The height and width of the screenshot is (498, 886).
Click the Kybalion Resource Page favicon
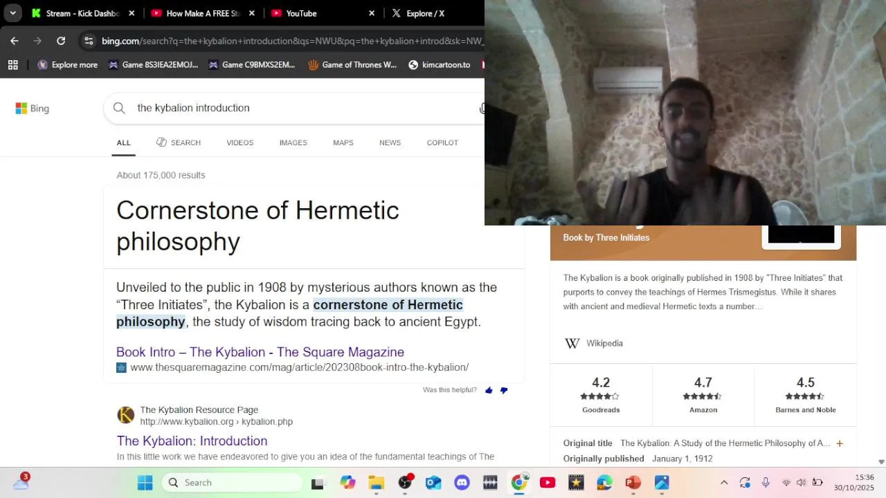[126, 415]
